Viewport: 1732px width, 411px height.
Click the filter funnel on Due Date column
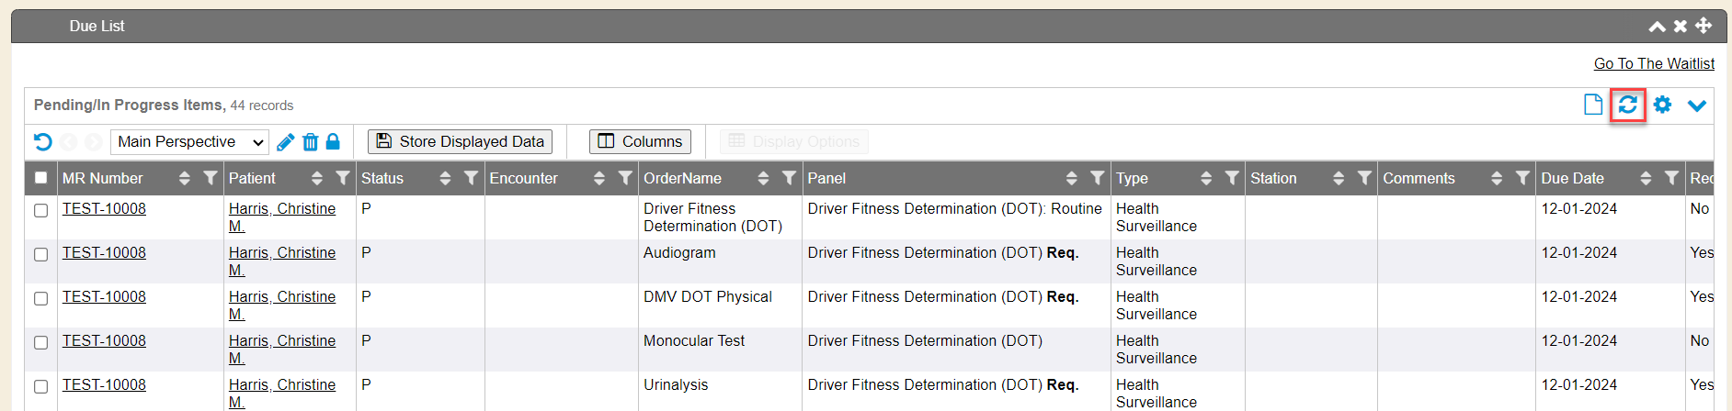(1671, 178)
